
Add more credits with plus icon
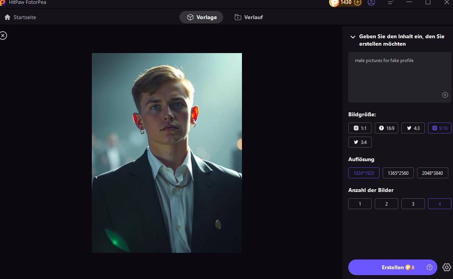tap(358, 2)
